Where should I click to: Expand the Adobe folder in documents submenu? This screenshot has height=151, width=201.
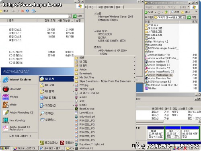(x=105, y=70)
